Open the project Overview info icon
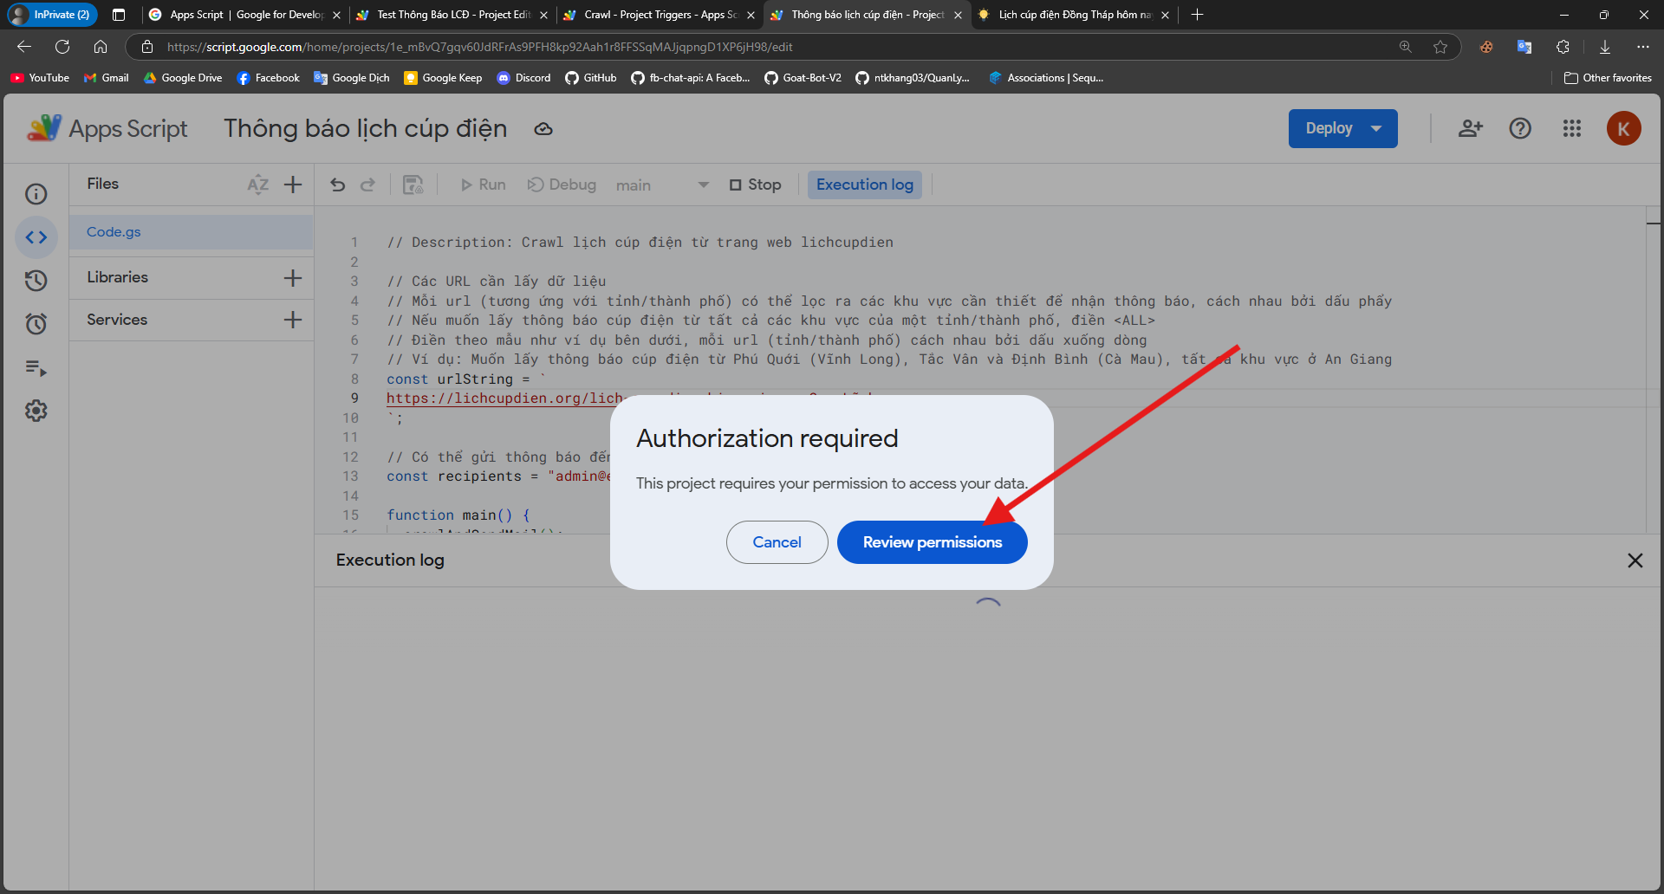 (36, 194)
